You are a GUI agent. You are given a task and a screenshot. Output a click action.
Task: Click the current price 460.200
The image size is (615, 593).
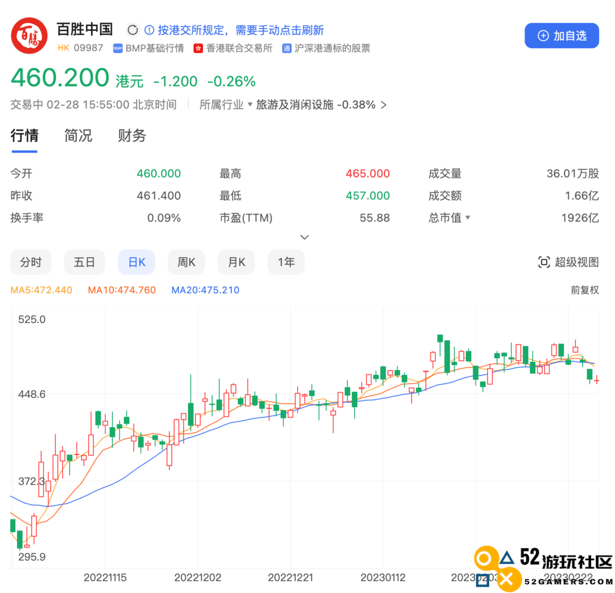[x=60, y=77]
